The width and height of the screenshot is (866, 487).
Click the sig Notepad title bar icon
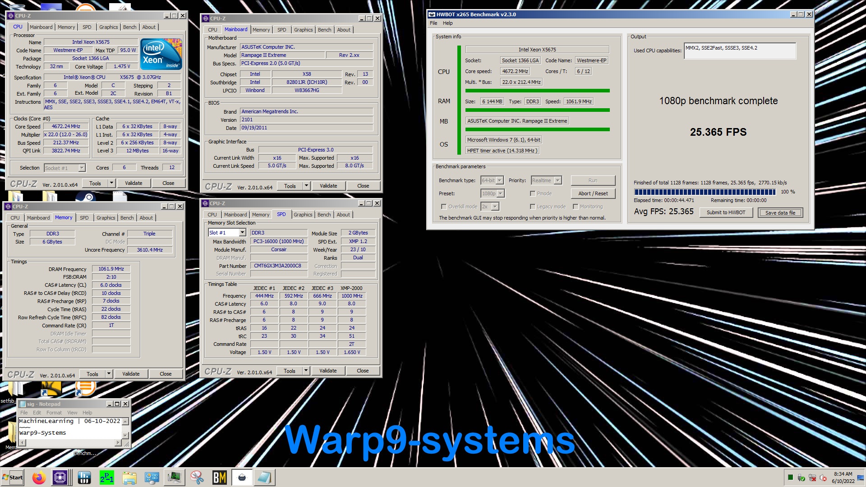coord(22,404)
